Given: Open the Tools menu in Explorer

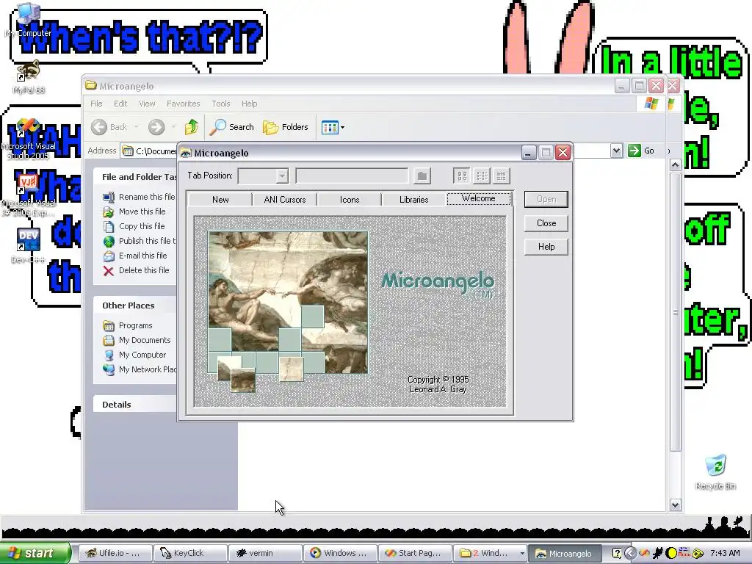Looking at the screenshot, I should [220, 104].
